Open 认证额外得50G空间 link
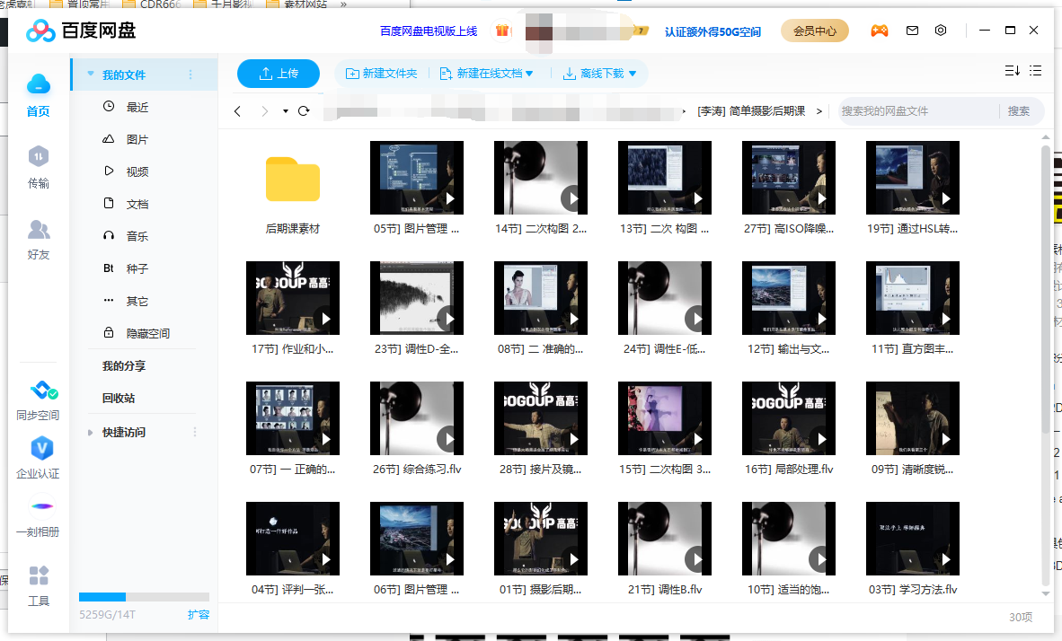1062x641 pixels. 712,31
